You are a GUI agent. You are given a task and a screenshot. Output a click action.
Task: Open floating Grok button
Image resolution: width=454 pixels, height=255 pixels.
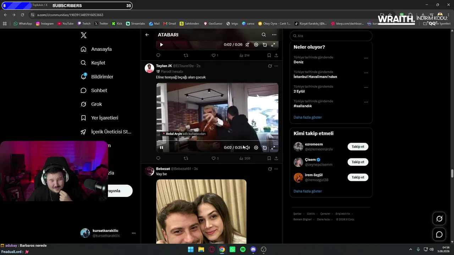tap(439, 219)
